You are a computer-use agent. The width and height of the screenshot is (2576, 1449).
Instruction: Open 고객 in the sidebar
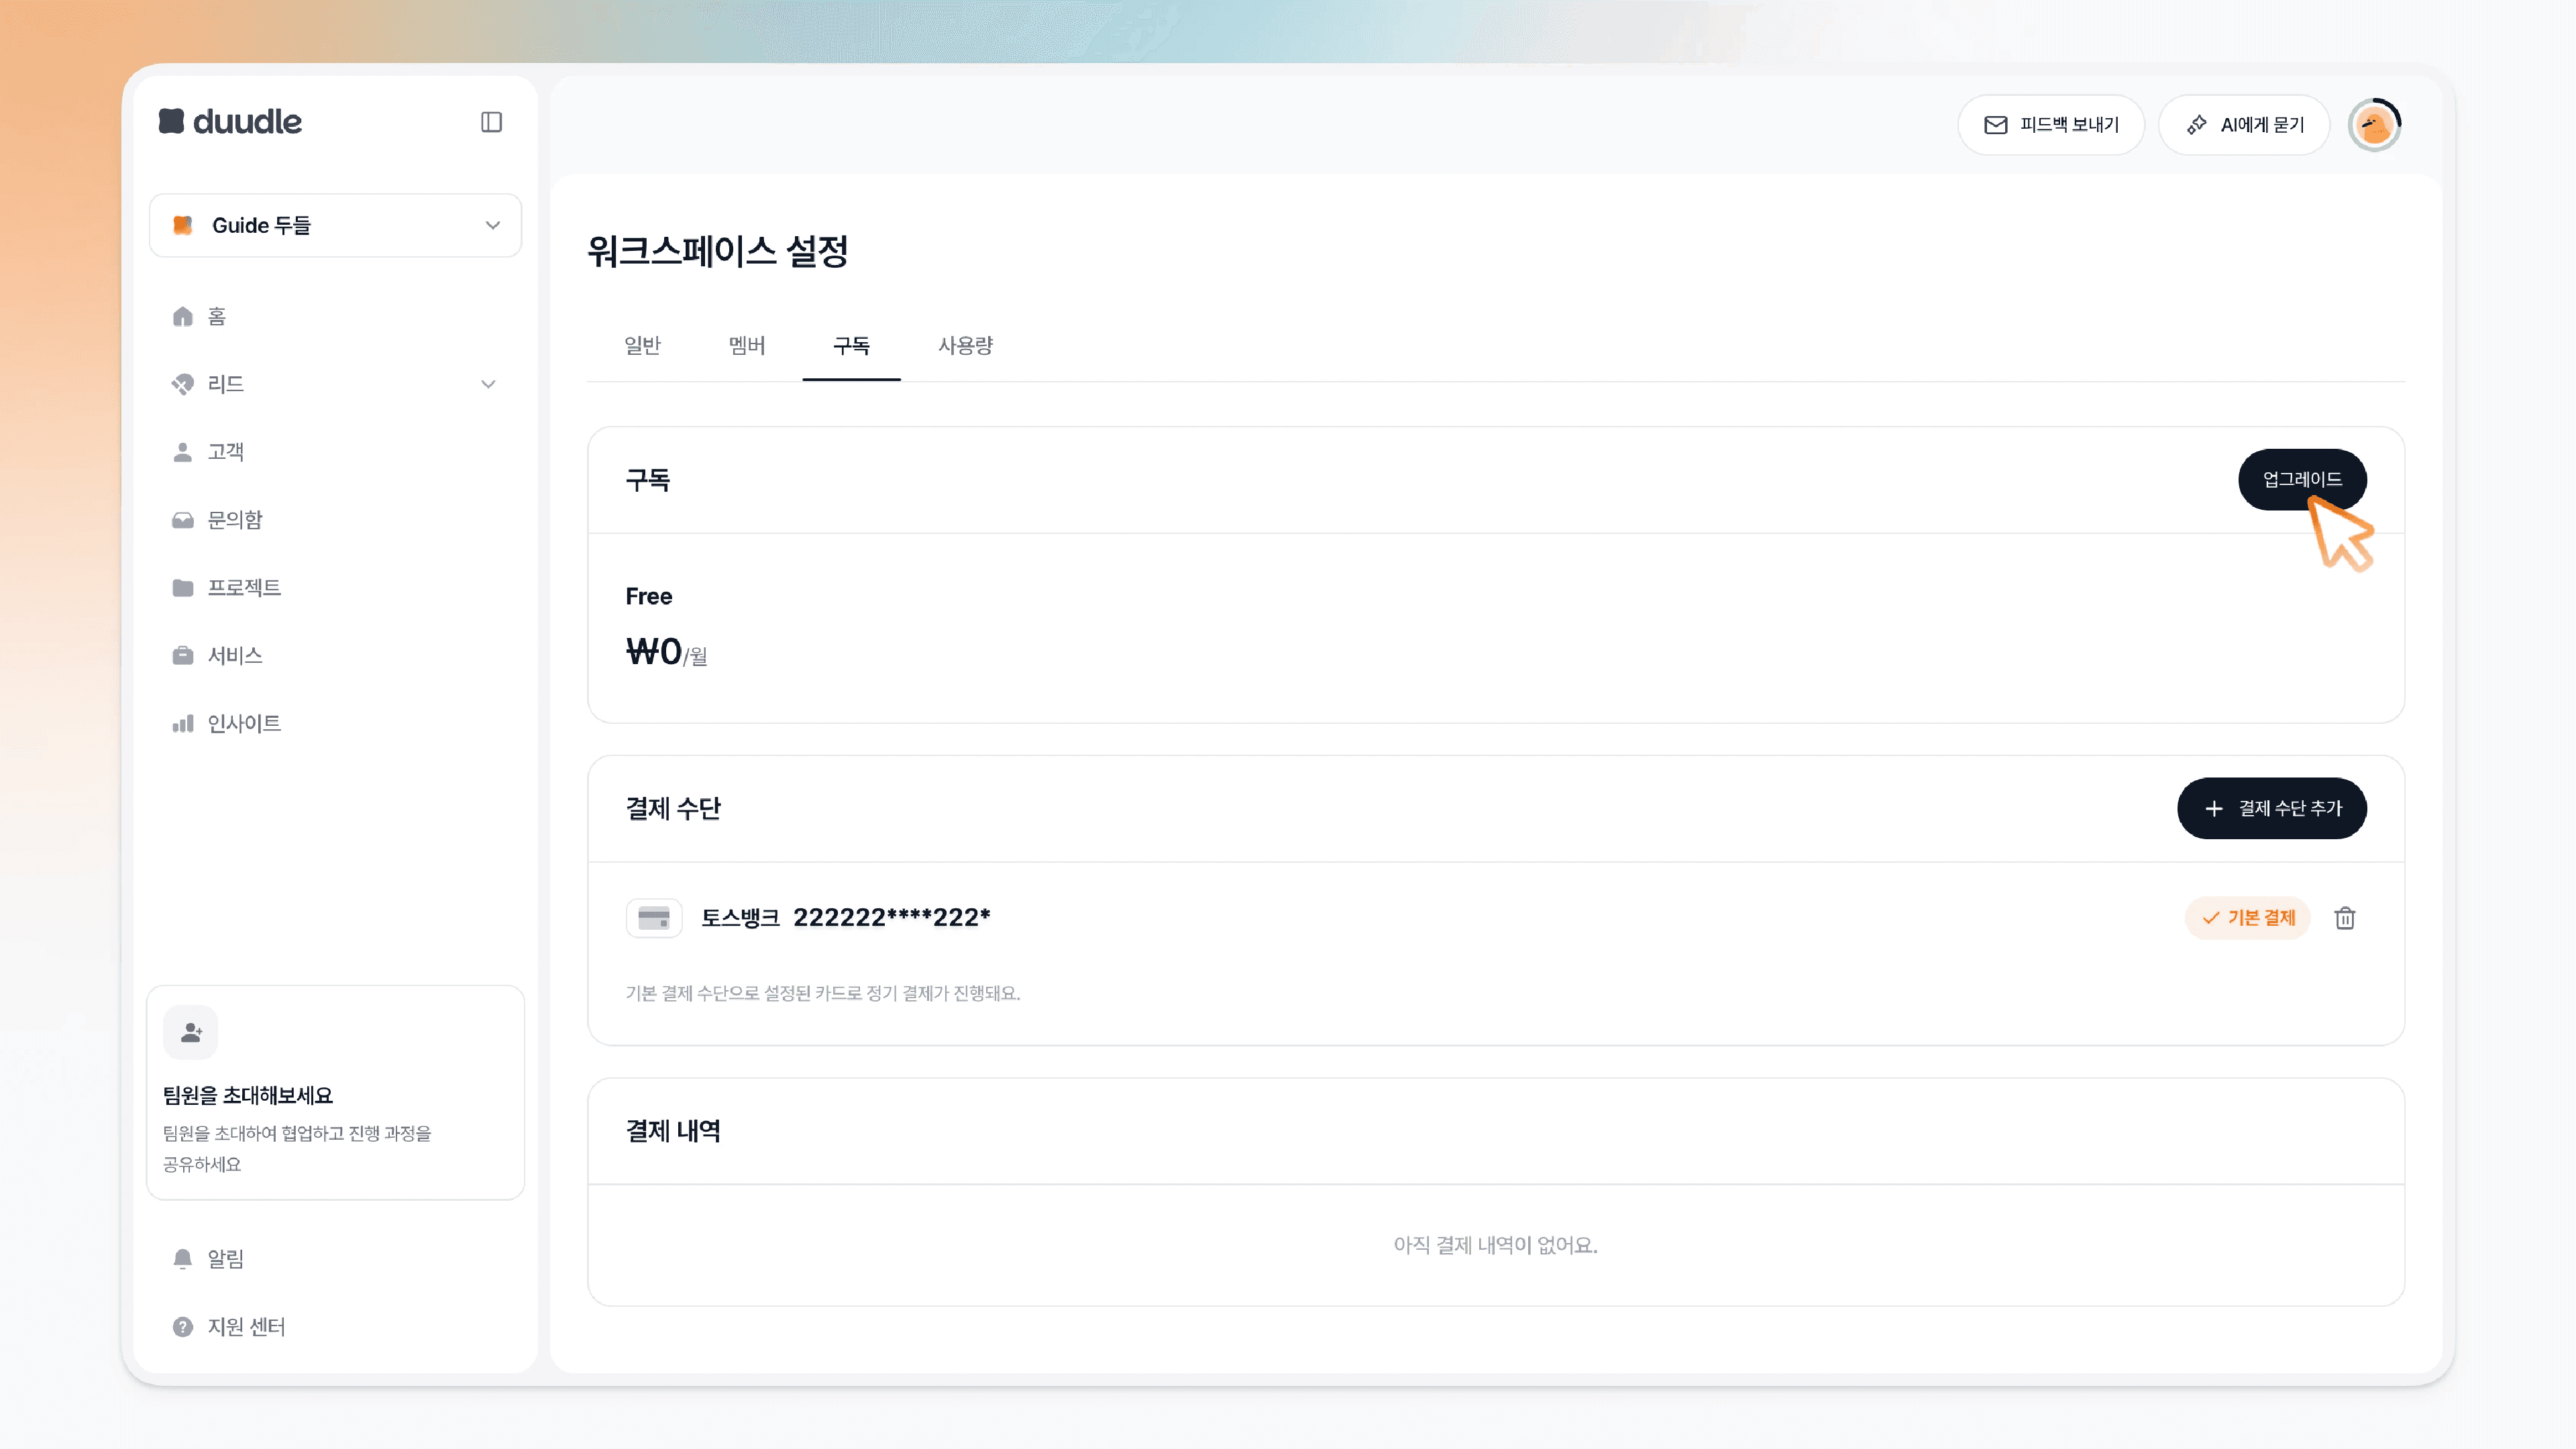[335, 452]
